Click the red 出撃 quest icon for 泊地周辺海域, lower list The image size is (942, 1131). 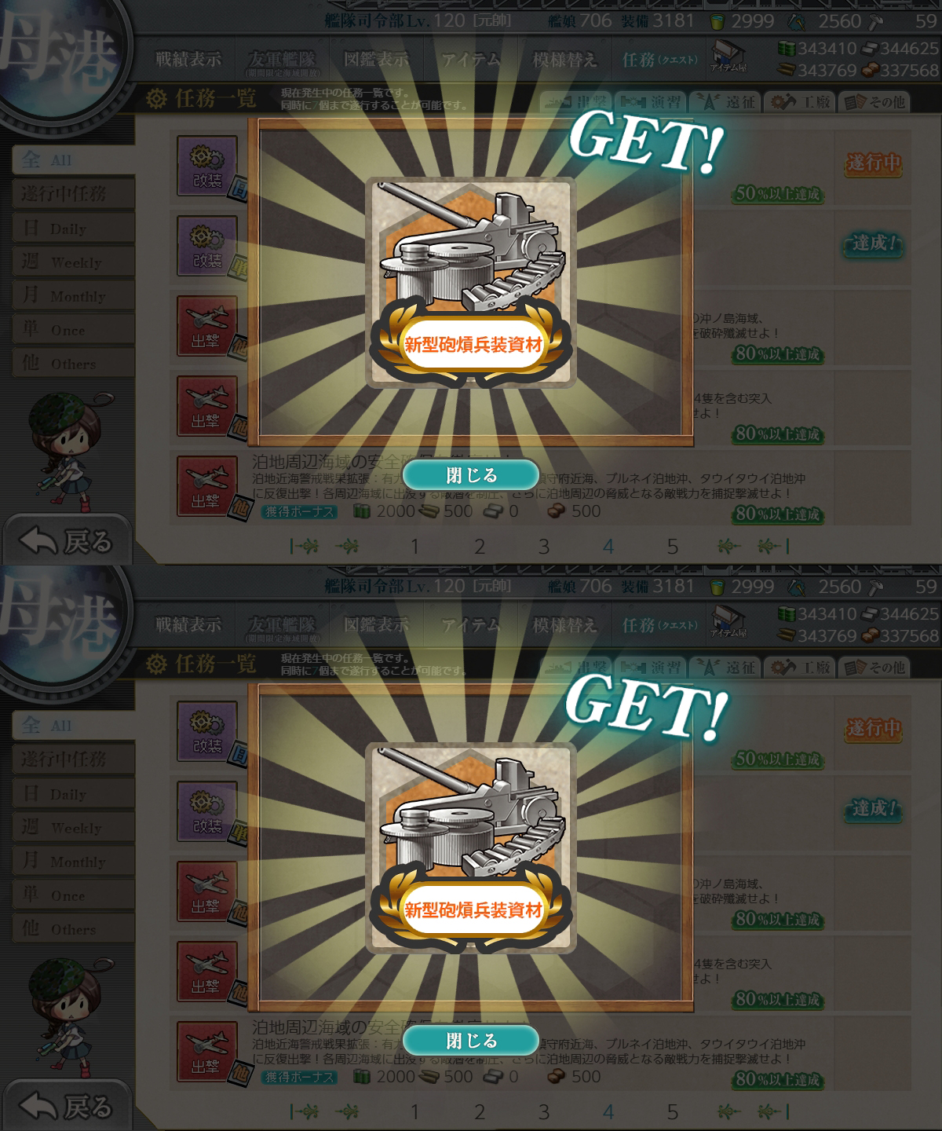[x=207, y=1051]
